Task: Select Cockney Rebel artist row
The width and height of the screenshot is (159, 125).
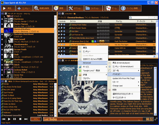Action: [28, 71]
